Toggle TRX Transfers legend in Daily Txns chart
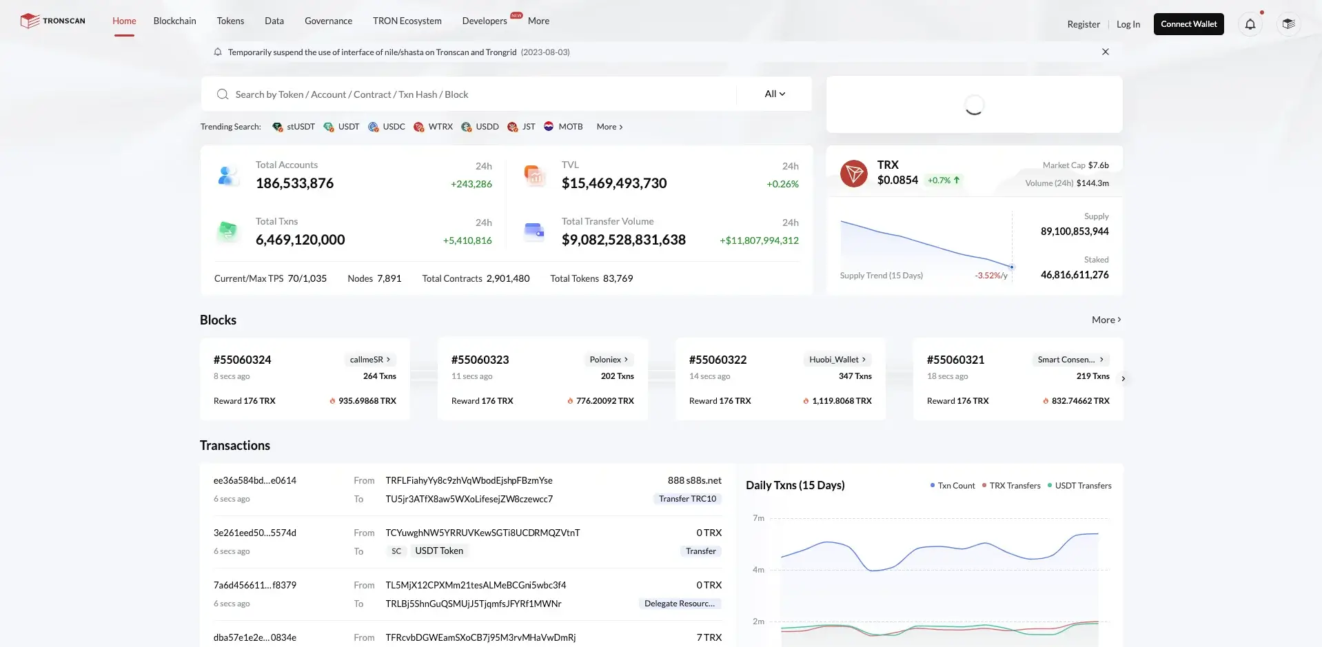This screenshot has height=647, width=1322. pyautogui.click(x=1011, y=486)
